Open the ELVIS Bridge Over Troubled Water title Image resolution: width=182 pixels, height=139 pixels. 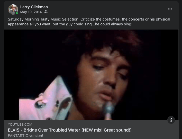pos(70,130)
